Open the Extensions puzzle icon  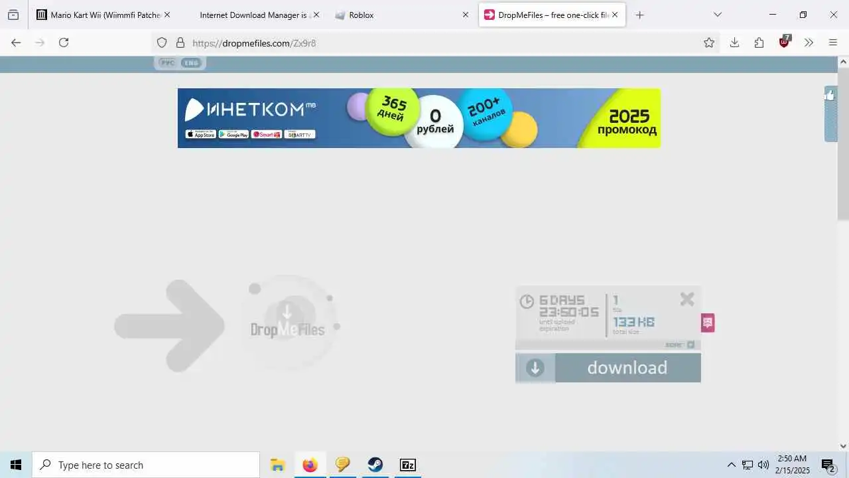tap(759, 42)
